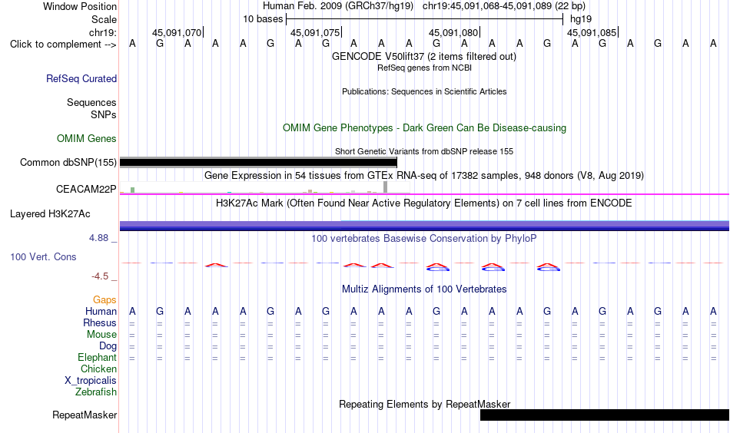Viewport: 730px width, 433px height.
Task: Click the GTEx Gene Expression track title
Action: [x=424, y=176]
